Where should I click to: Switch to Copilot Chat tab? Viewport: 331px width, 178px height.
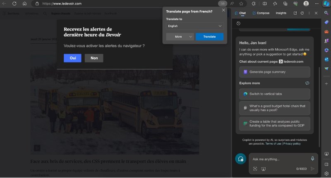pos(240,13)
